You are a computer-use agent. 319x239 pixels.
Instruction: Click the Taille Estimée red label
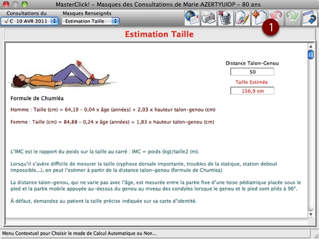click(x=251, y=82)
